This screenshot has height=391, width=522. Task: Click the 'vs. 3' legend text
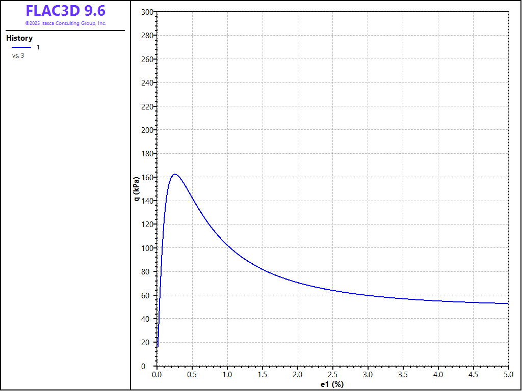(18, 55)
